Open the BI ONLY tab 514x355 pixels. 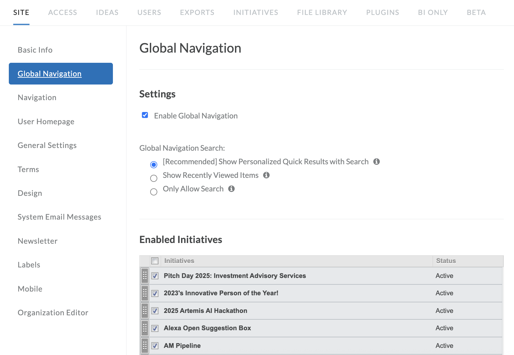click(433, 13)
